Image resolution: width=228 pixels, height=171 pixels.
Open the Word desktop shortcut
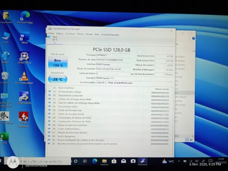click(25, 38)
